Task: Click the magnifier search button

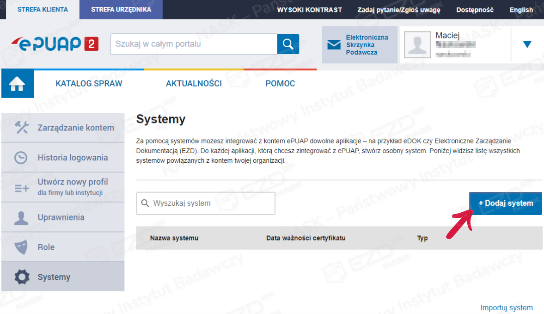Action: pos(288,44)
